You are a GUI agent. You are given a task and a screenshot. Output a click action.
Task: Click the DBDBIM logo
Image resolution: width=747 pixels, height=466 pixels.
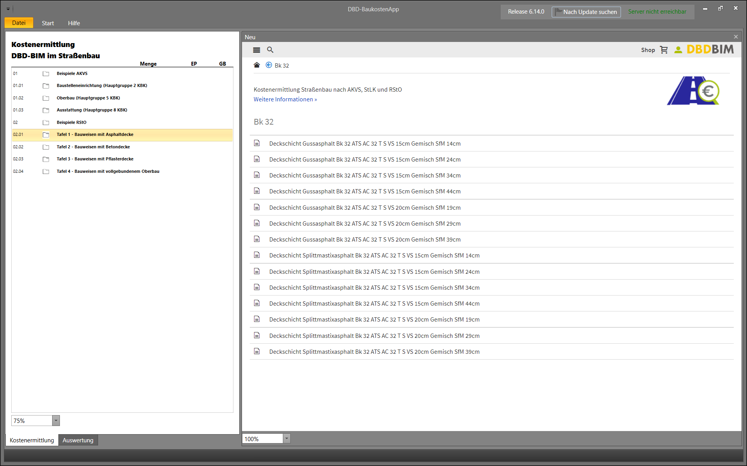[710, 49]
